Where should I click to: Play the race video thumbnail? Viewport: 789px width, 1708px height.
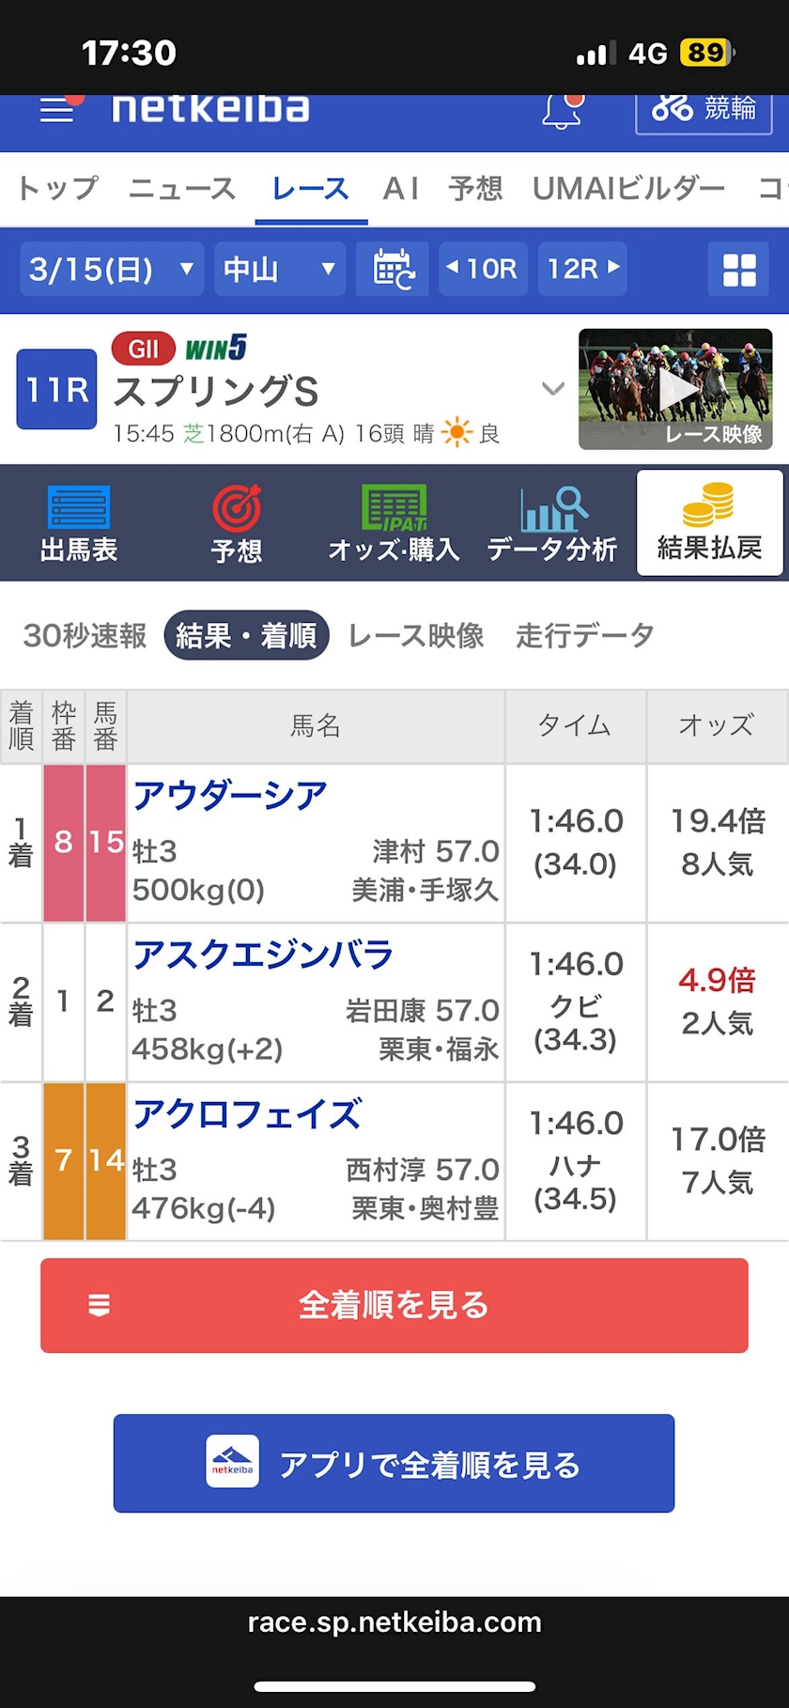[675, 389]
